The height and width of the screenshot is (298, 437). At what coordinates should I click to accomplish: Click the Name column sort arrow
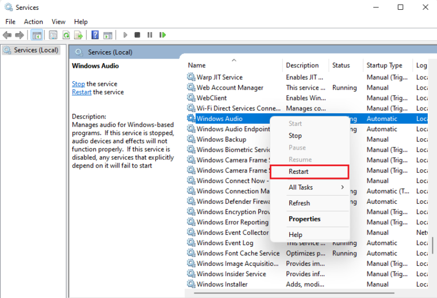[234, 60]
